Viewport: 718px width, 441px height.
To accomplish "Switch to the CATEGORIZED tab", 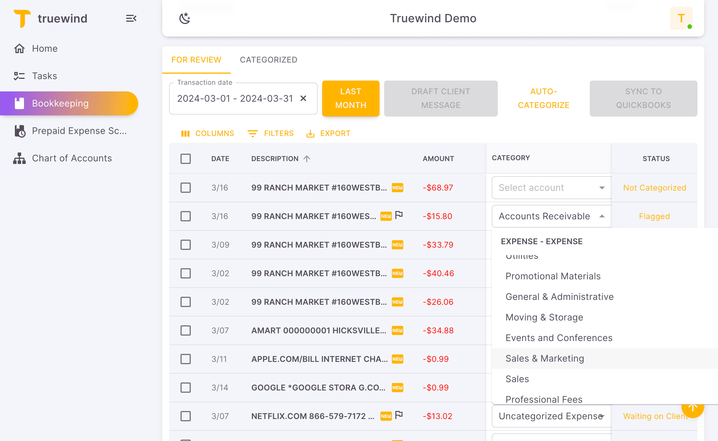I will tap(268, 60).
